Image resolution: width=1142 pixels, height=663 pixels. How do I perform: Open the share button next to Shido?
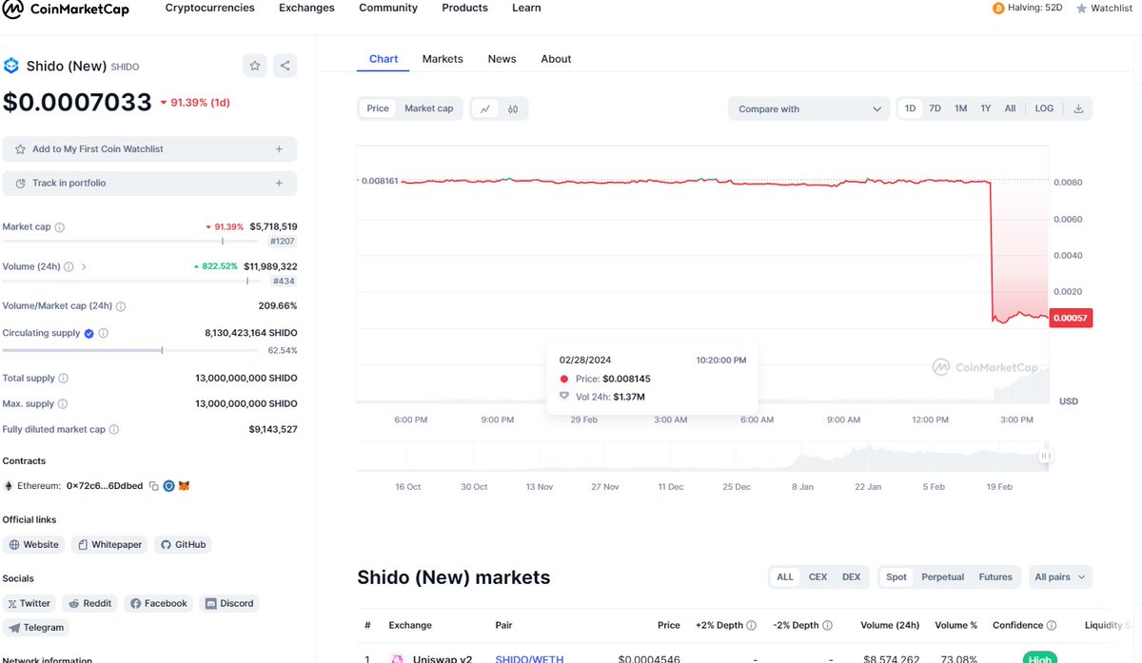(x=285, y=66)
